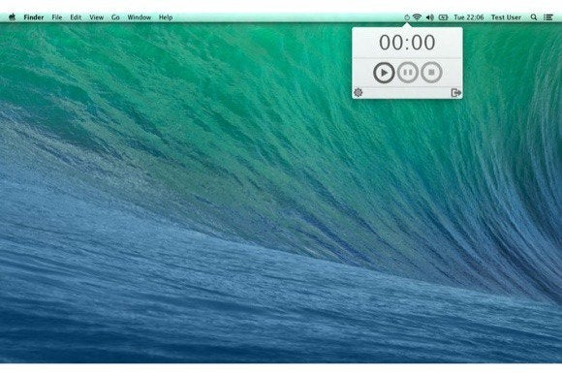Open the Window menu
The image size is (562, 376).
[140, 17]
